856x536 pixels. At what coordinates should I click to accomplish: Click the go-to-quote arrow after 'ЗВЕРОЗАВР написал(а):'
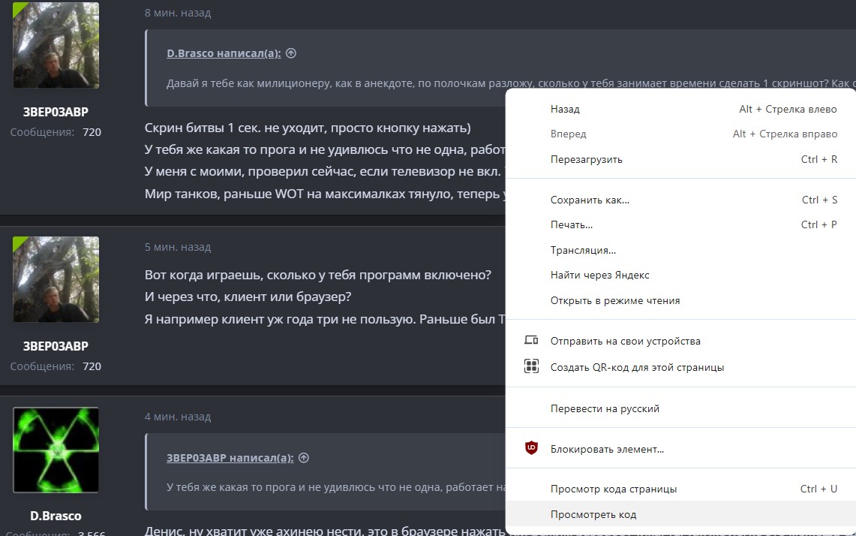(x=304, y=457)
